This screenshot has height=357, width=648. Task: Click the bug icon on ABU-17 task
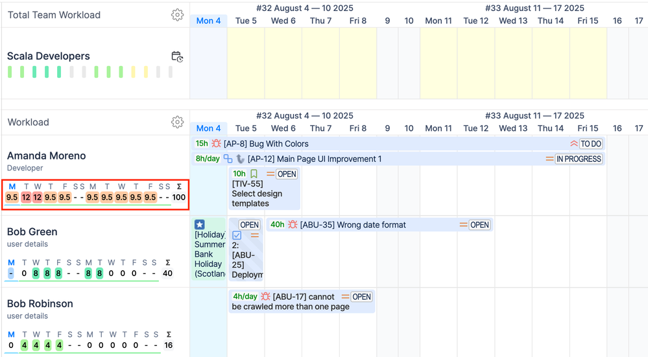265,296
